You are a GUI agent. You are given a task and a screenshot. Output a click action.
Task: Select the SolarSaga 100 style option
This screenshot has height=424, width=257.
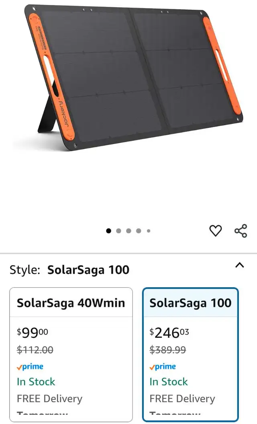(x=190, y=354)
